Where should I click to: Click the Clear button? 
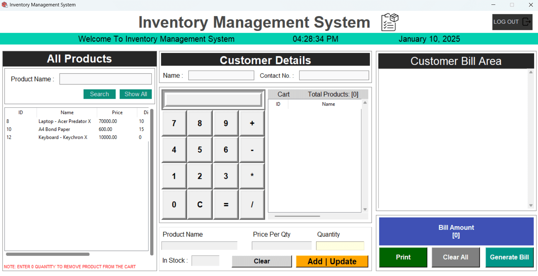click(x=262, y=261)
